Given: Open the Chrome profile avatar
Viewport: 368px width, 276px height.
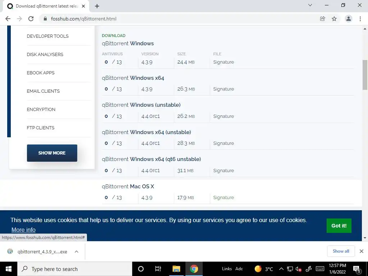Looking at the screenshot, I should pos(349,19).
